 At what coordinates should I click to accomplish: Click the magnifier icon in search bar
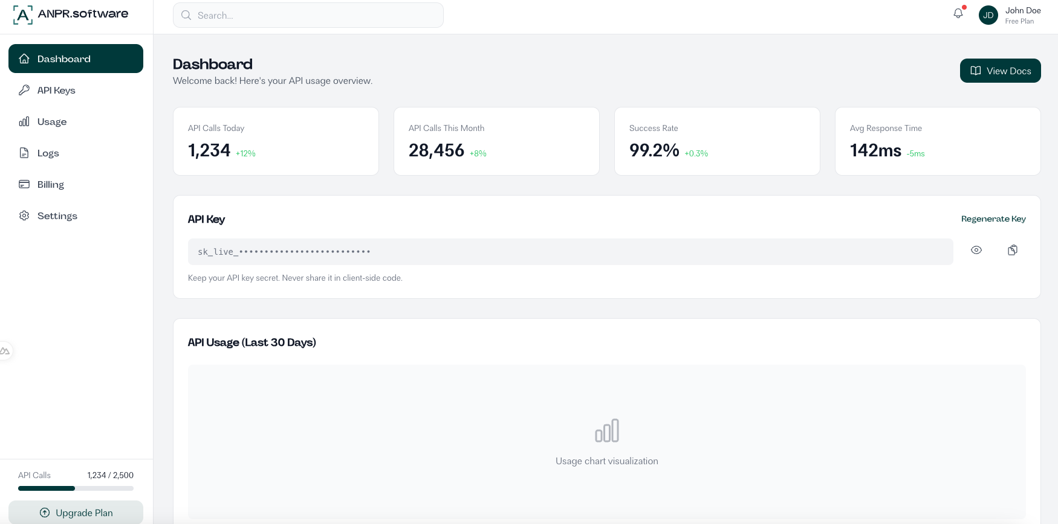tap(186, 16)
